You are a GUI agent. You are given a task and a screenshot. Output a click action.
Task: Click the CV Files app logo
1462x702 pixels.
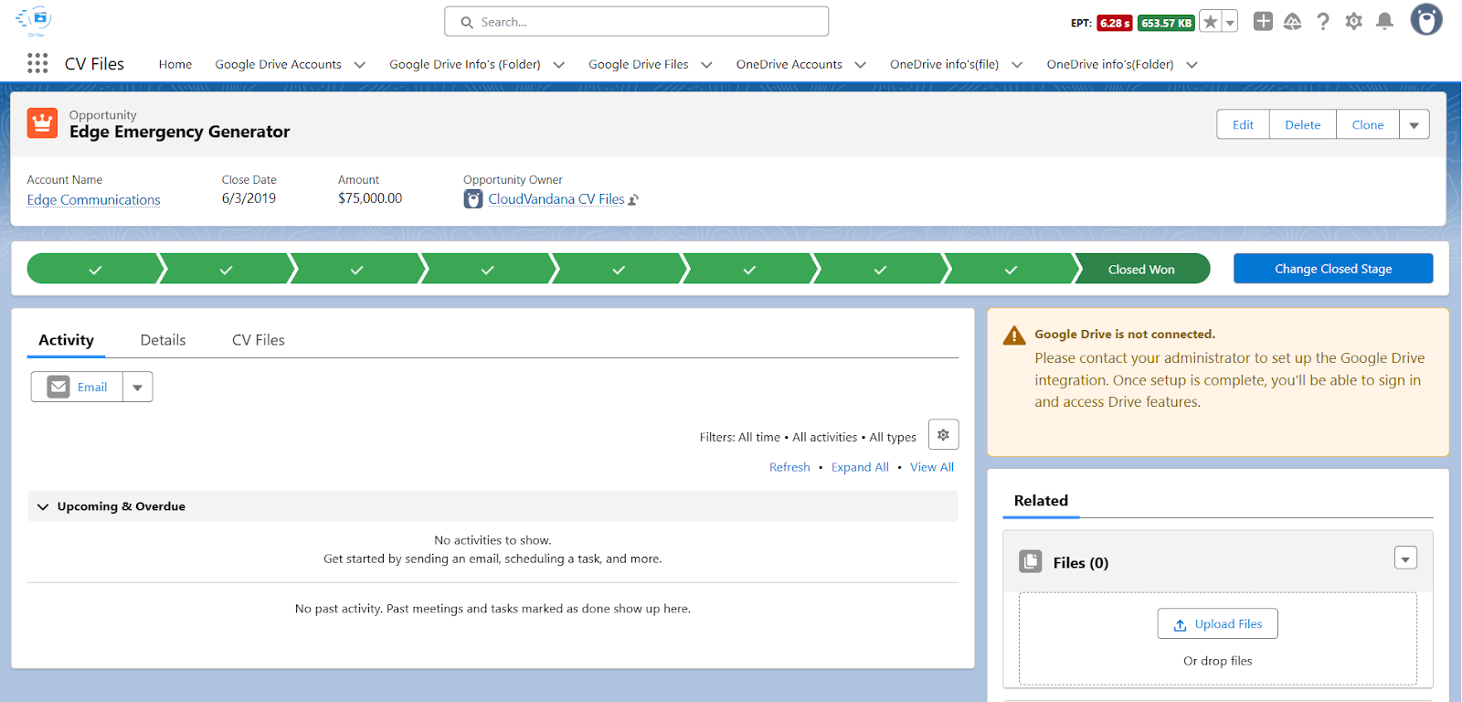(35, 20)
